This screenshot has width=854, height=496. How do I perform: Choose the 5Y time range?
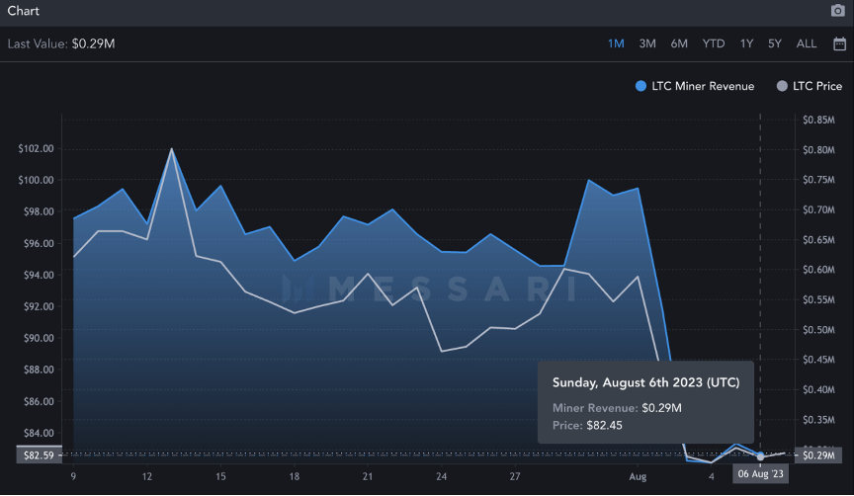[x=775, y=43]
